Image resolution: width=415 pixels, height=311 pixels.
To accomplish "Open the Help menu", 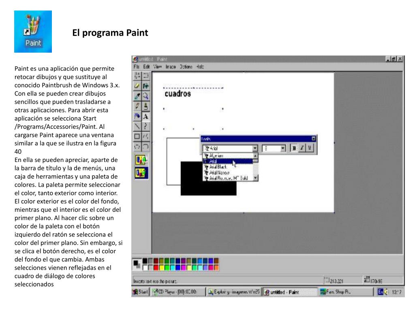I will [200, 67].
